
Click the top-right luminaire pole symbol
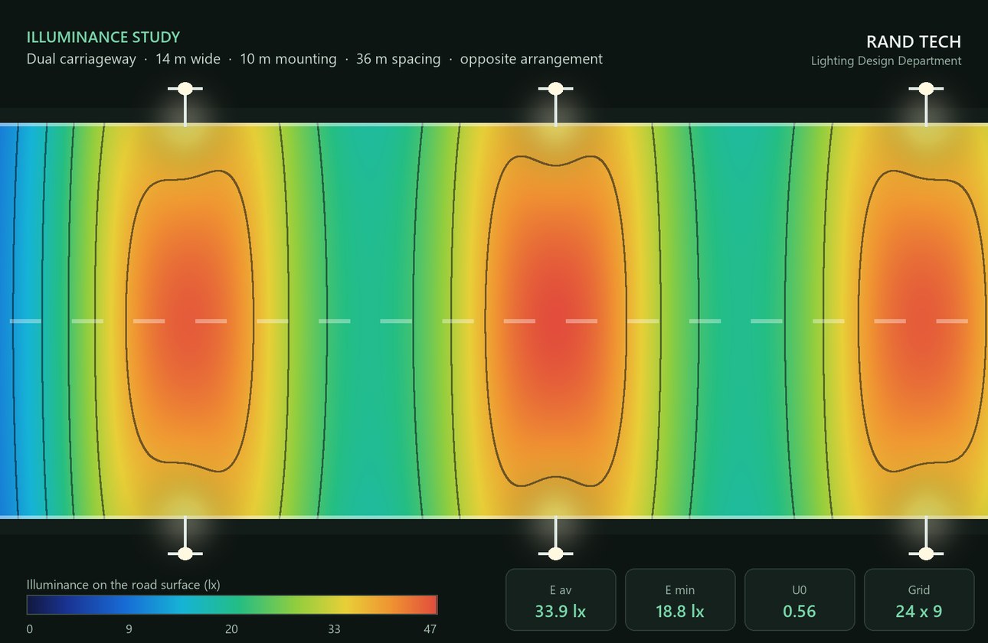coord(926,103)
